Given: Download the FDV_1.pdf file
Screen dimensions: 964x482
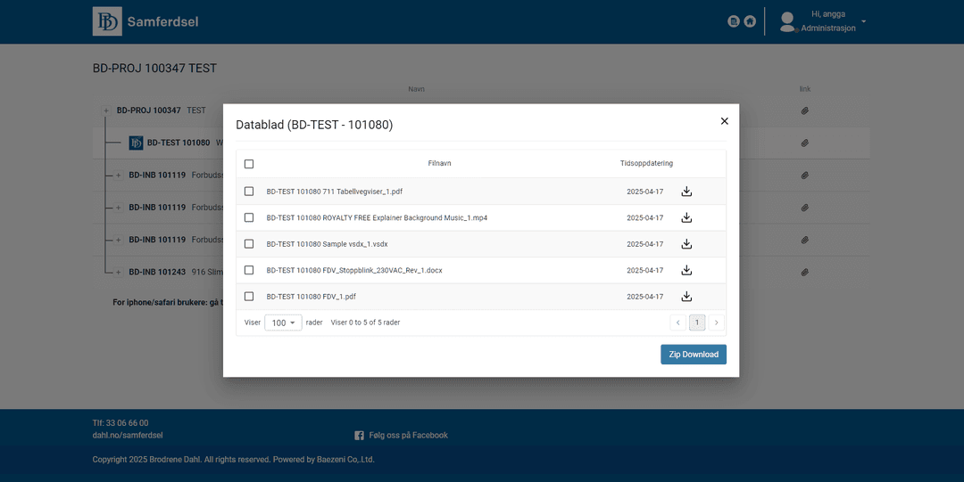Looking at the screenshot, I should [x=686, y=297].
